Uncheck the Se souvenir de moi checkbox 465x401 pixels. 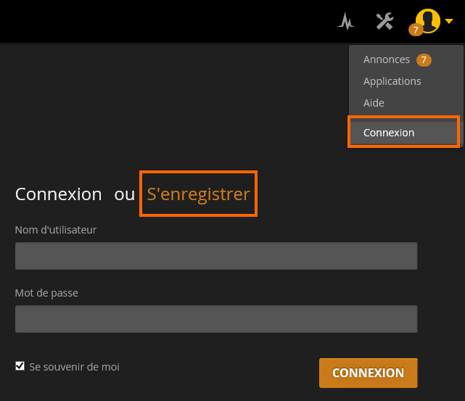point(20,366)
